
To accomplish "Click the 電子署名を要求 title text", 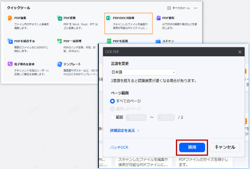I will tap(24, 64).
